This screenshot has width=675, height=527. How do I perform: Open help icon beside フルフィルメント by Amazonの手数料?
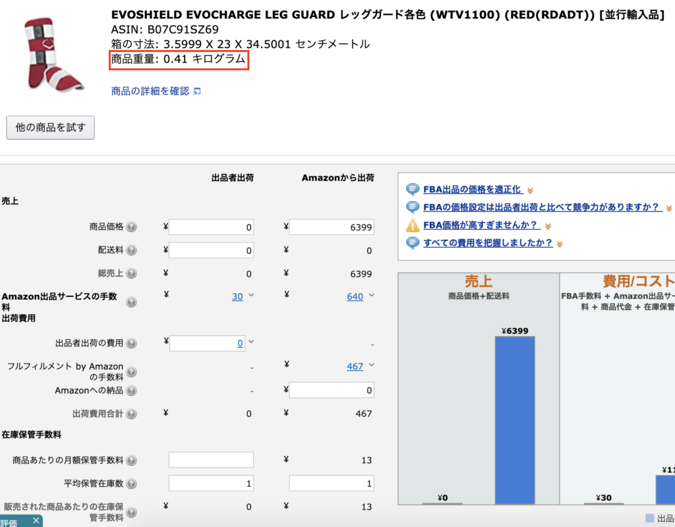(131, 372)
